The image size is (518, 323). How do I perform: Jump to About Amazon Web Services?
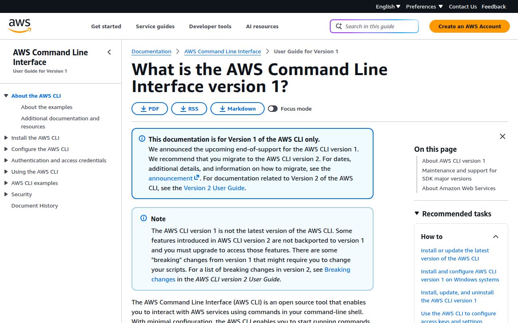pyautogui.click(x=459, y=188)
